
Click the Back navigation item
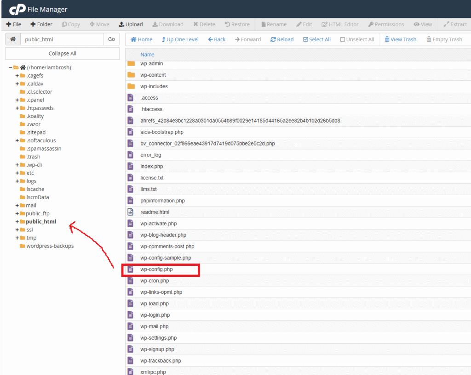click(217, 39)
